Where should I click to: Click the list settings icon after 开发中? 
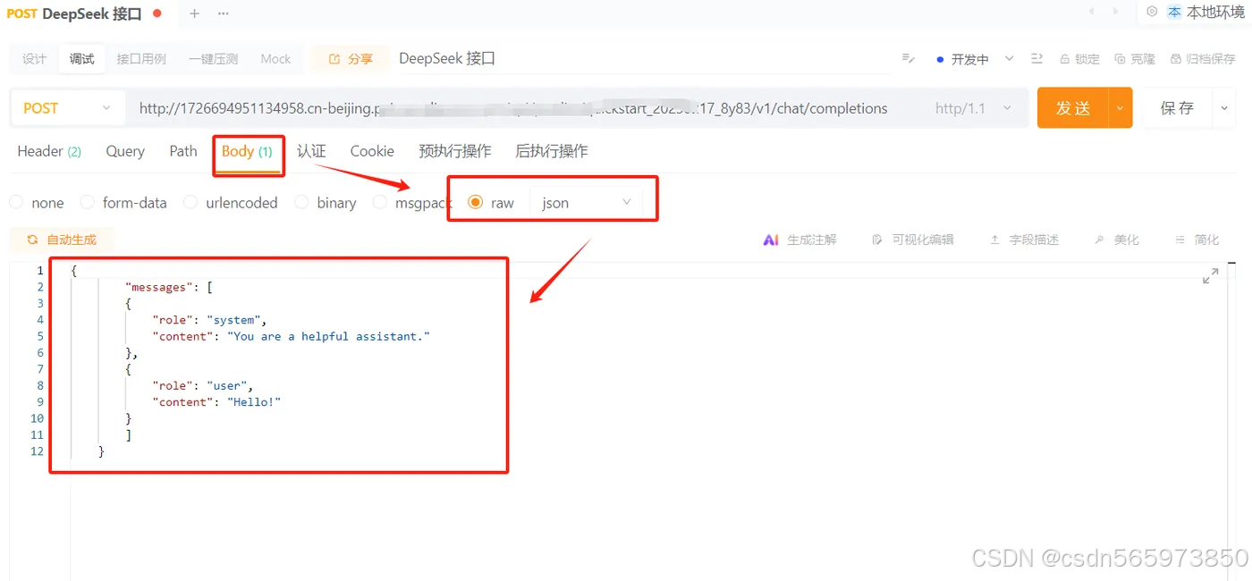[x=1037, y=59]
